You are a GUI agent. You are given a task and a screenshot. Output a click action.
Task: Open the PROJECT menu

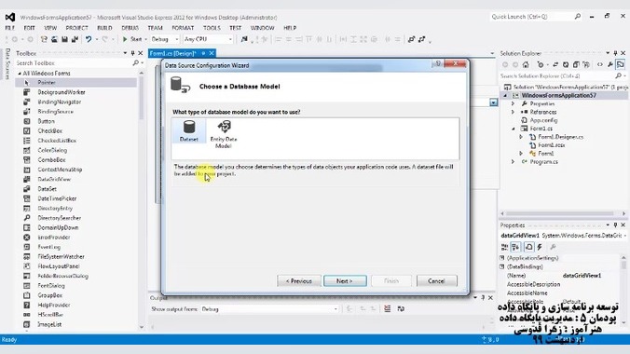coord(76,28)
